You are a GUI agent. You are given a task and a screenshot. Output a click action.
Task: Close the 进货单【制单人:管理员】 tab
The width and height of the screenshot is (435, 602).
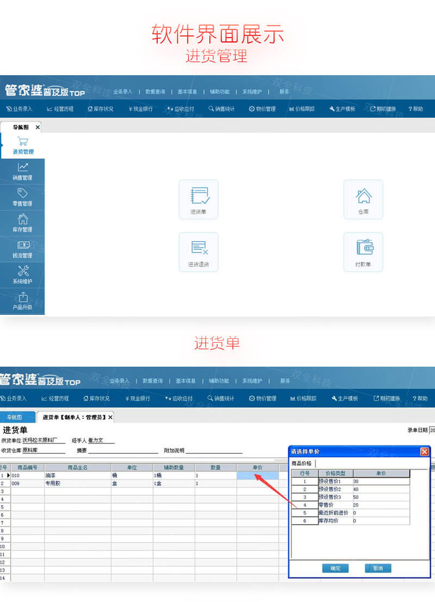(x=110, y=417)
